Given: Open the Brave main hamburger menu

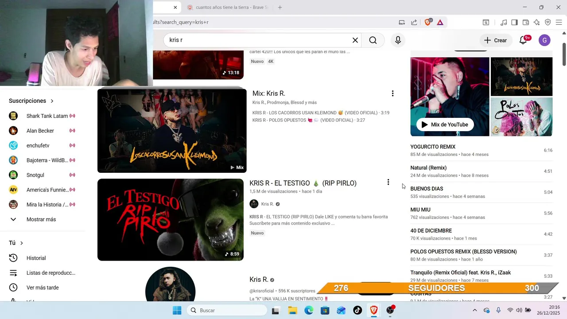Looking at the screenshot, I should pos(559,22).
